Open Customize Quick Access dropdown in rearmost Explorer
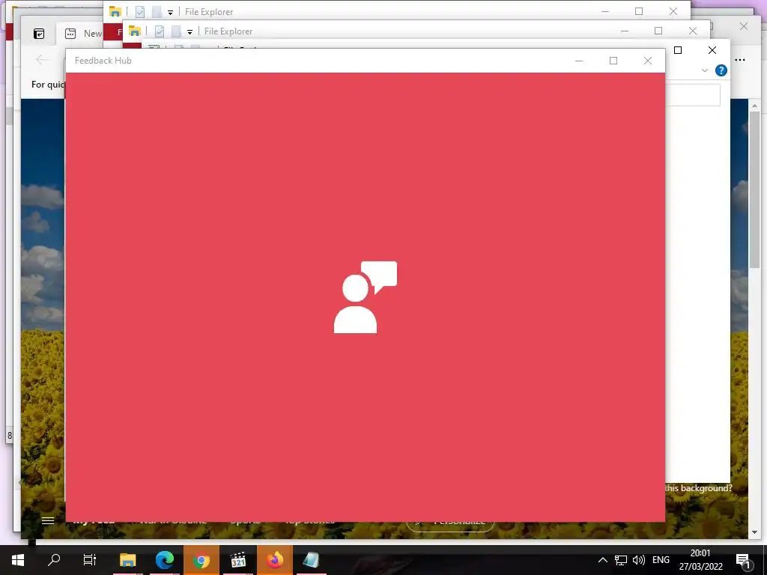This screenshot has width=767, height=575. tap(170, 12)
